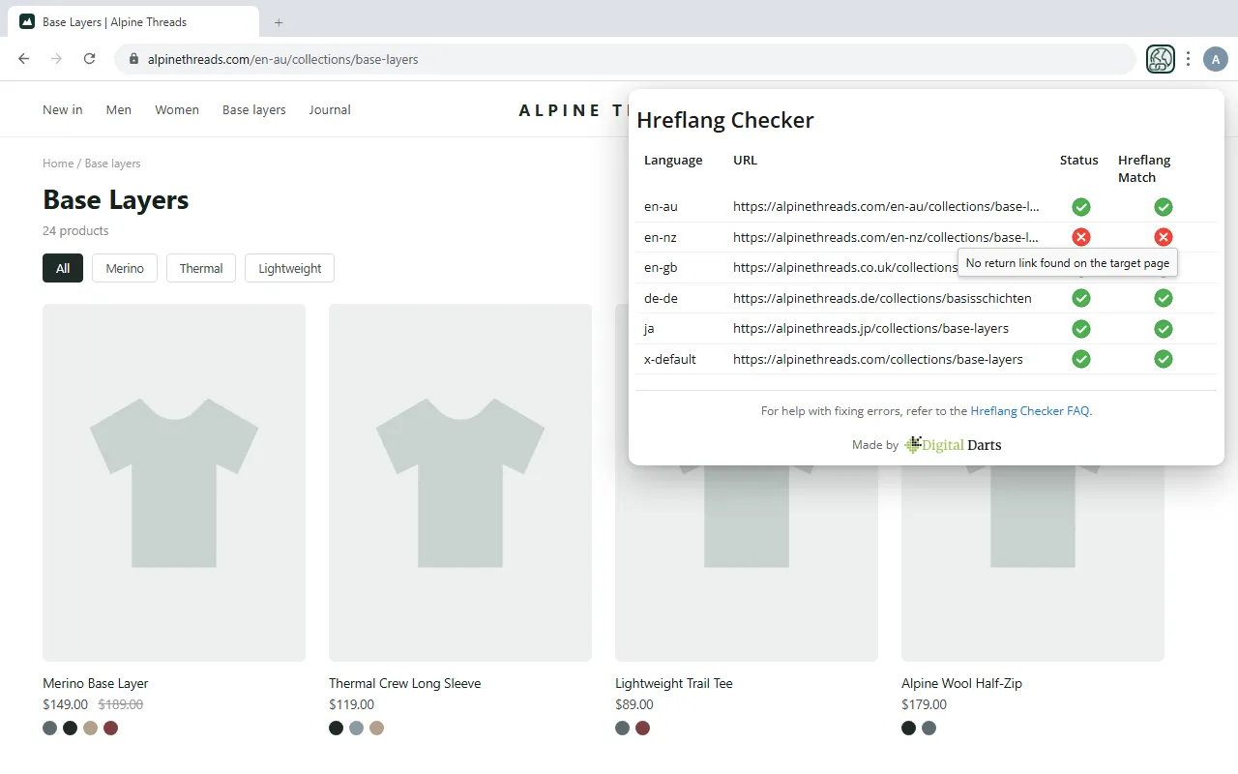Click the Base layers breadcrumb

pyautogui.click(x=112, y=164)
